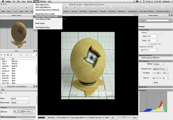Open the Window menu
173x120 pixels.
click(43, 1)
